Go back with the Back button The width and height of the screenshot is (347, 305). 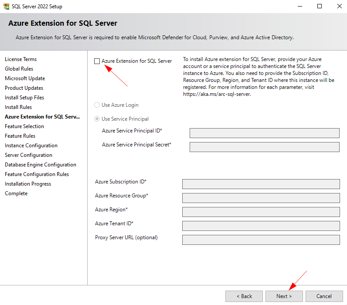point(244,296)
